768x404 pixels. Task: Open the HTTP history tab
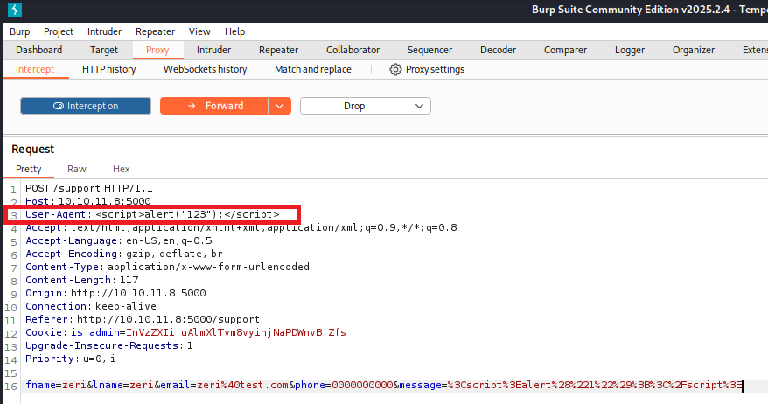click(x=108, y=69)
